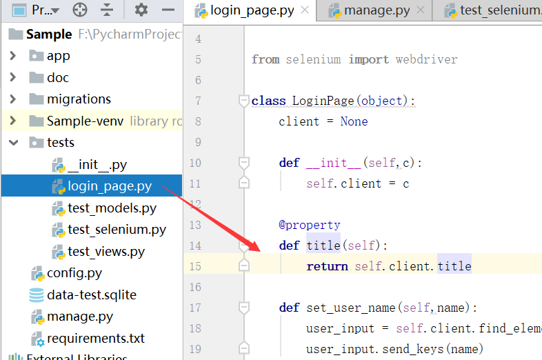The width and height of the screenshot is (542, 360).
Task: Click the Python file icon of test_views.py
Action: coord(59,252)
